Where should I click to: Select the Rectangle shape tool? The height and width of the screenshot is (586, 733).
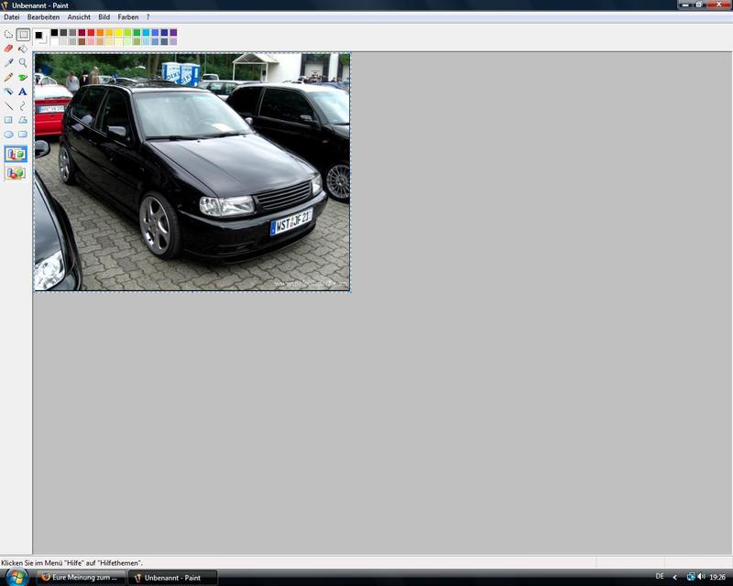[x=8, y=120]
